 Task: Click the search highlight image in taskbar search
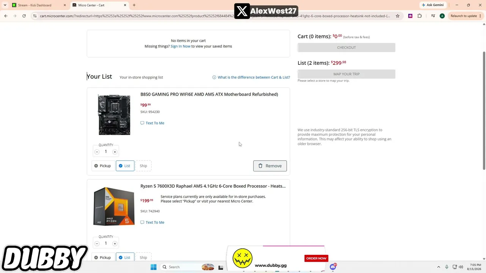pos(208,267)
